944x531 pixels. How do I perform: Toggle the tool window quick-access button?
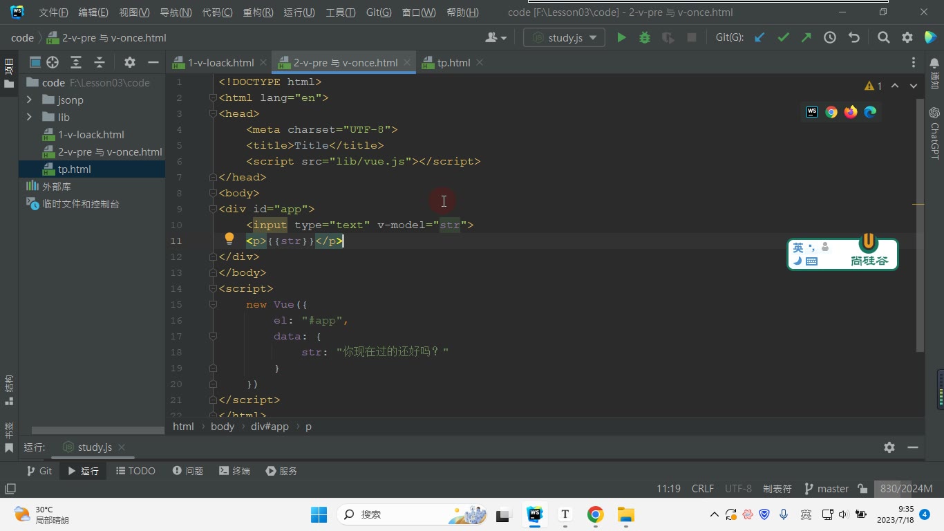(10, 489)
